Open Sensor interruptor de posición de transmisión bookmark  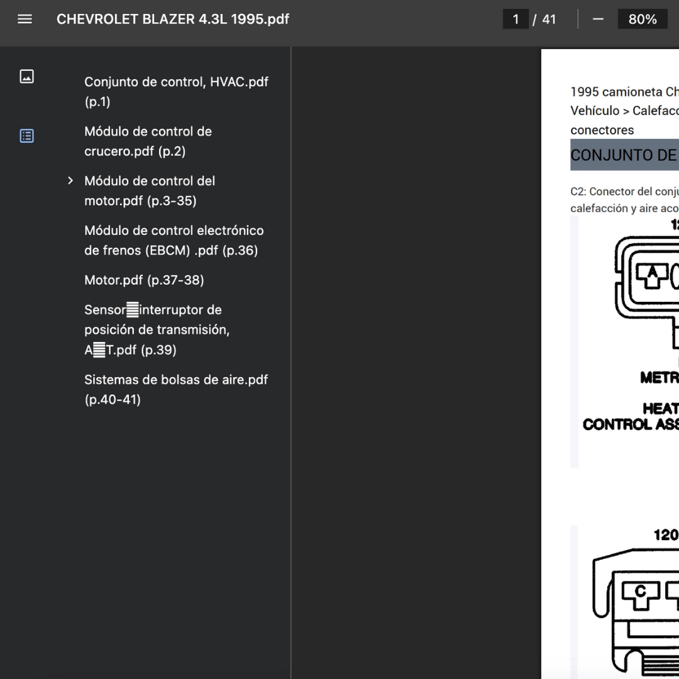[x=157, y=329]
